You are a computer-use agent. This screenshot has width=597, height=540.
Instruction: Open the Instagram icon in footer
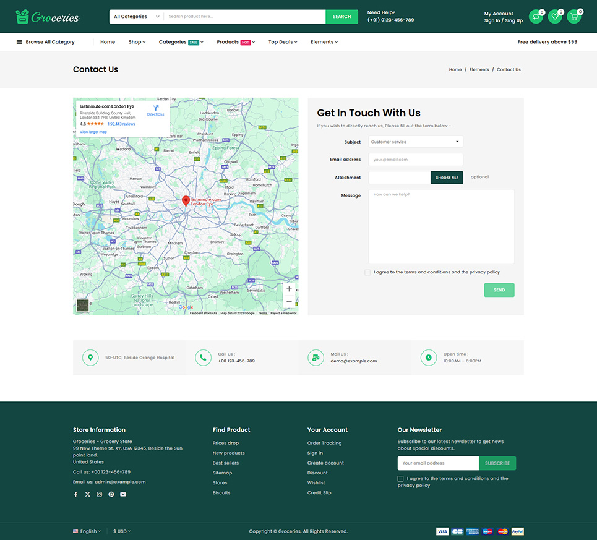(99, 494)
